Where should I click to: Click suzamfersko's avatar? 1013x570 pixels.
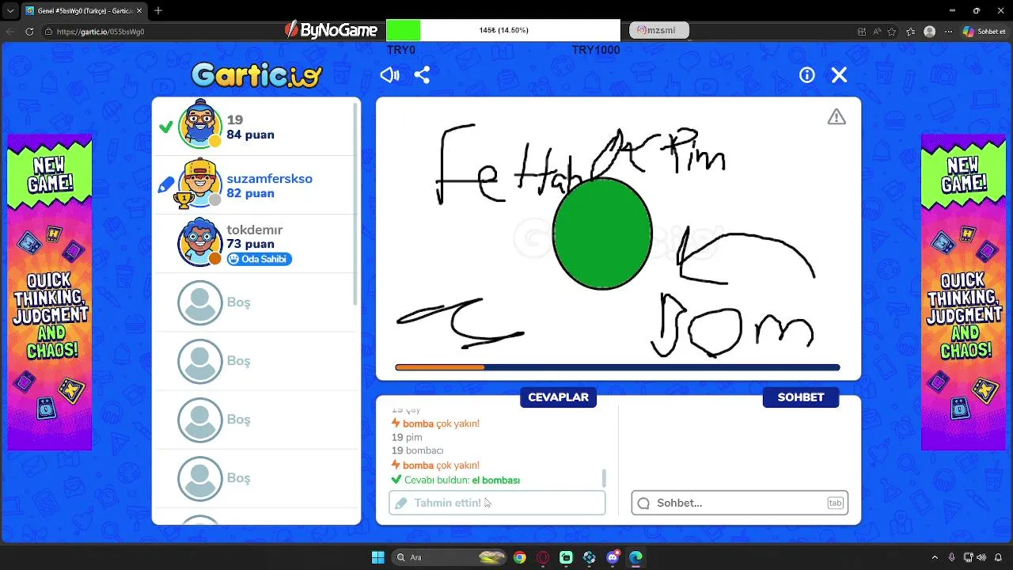(x=199, y=184)
